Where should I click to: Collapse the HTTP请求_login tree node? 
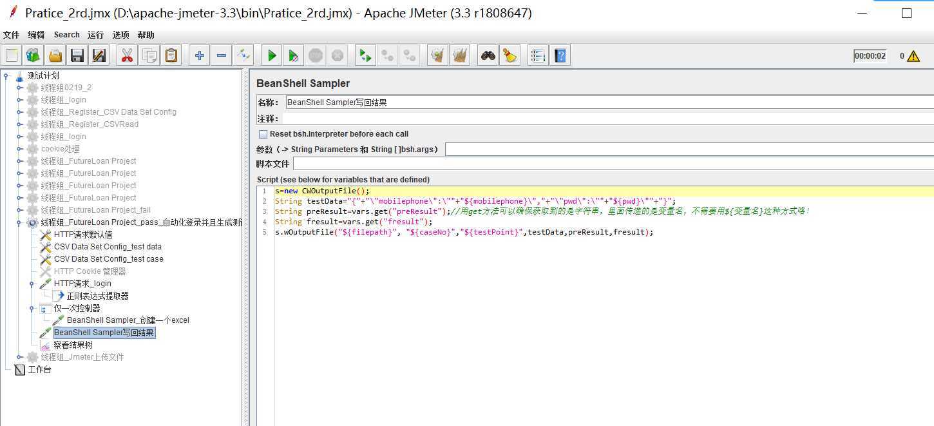(32, 284)
